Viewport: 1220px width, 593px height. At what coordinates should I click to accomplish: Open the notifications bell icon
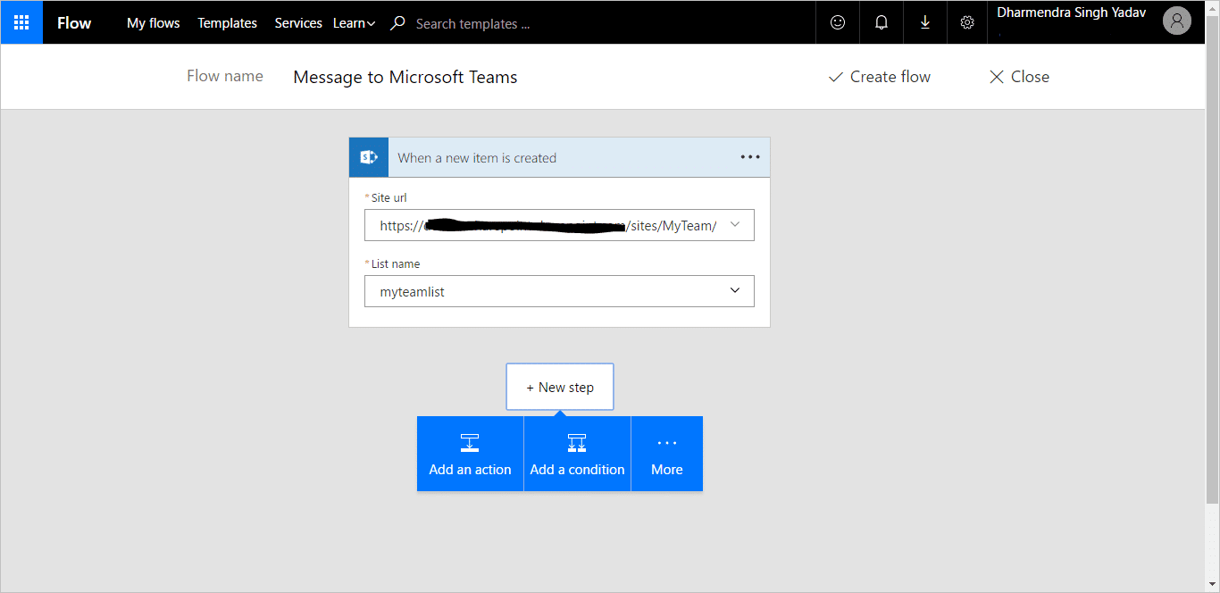pyautogui.click(x=882, y=22)
